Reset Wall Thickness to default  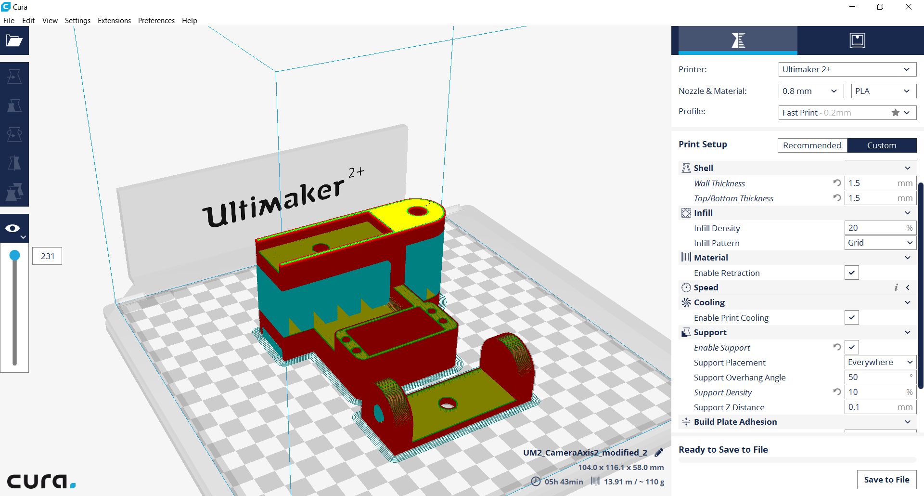(837, 183)
